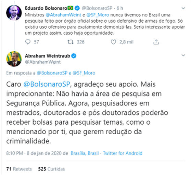Click the Brazil flag emoji beside Eduardo's name
Screen dimensions: 191x176
(x=71, y=8)
